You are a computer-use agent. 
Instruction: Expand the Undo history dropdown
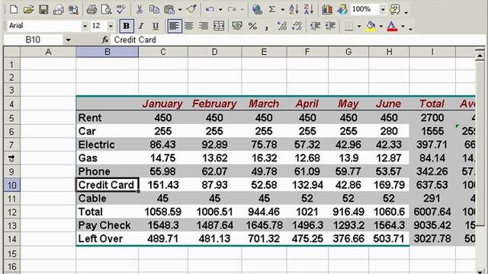tap(220, 10)
